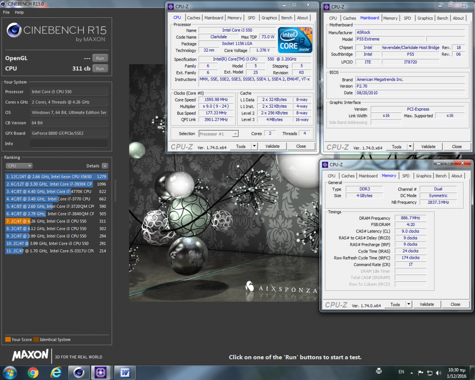Select SPD tab in motherboard CPU-Z window

pyautogui.click(x=407, y=18)
